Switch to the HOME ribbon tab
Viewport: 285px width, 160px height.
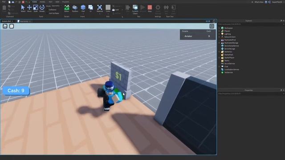coord(34,2)
